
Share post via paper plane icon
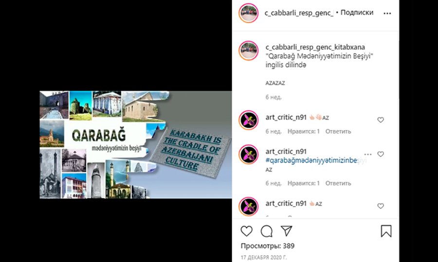pos(286,231)
